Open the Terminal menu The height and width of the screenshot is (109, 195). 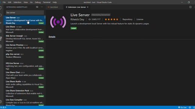point(47,2)
